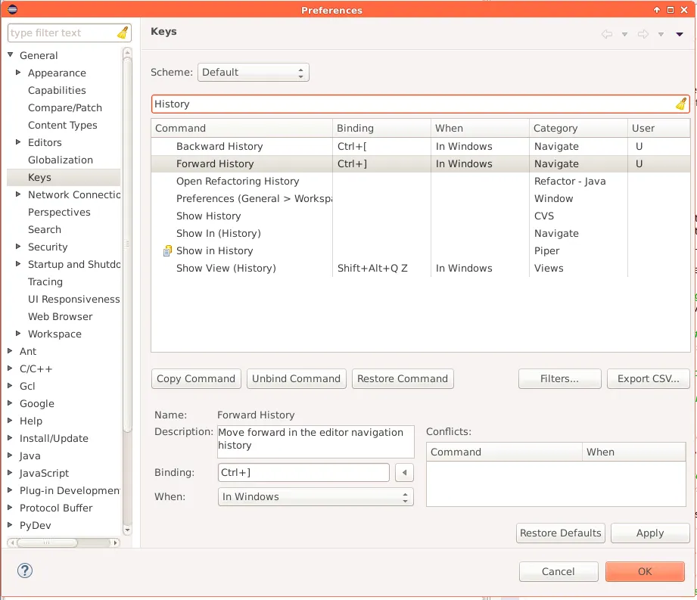Select Capabilities in the preferences tree
This screenshot has width=697, height=600.
[57, 90]
